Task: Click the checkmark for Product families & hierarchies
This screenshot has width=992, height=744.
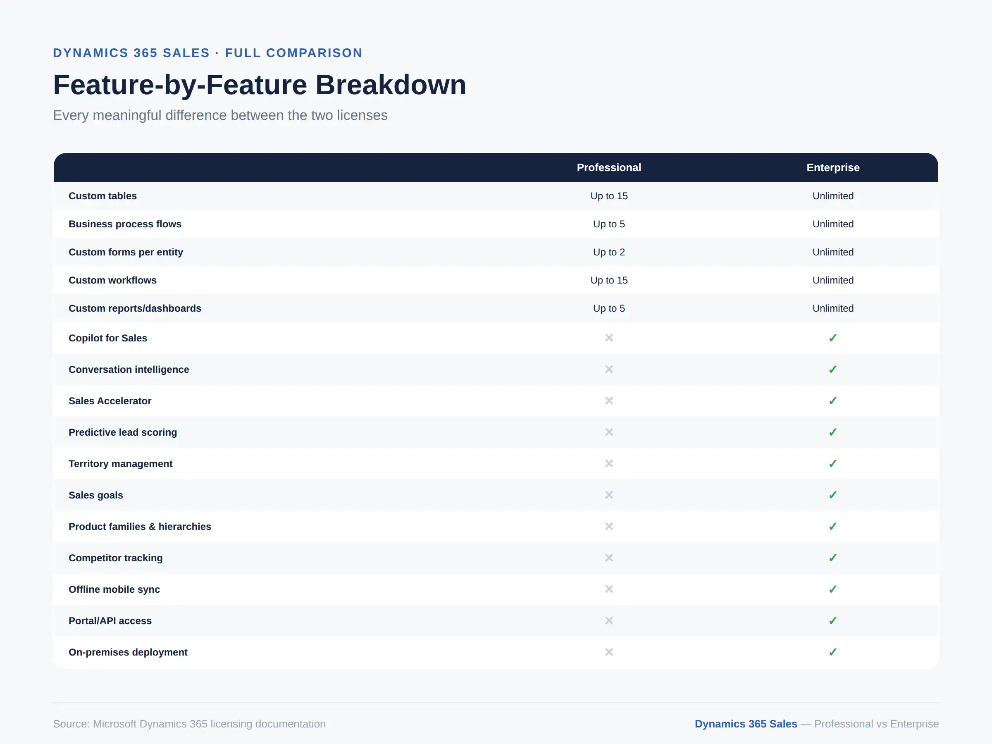Action: 833,526
